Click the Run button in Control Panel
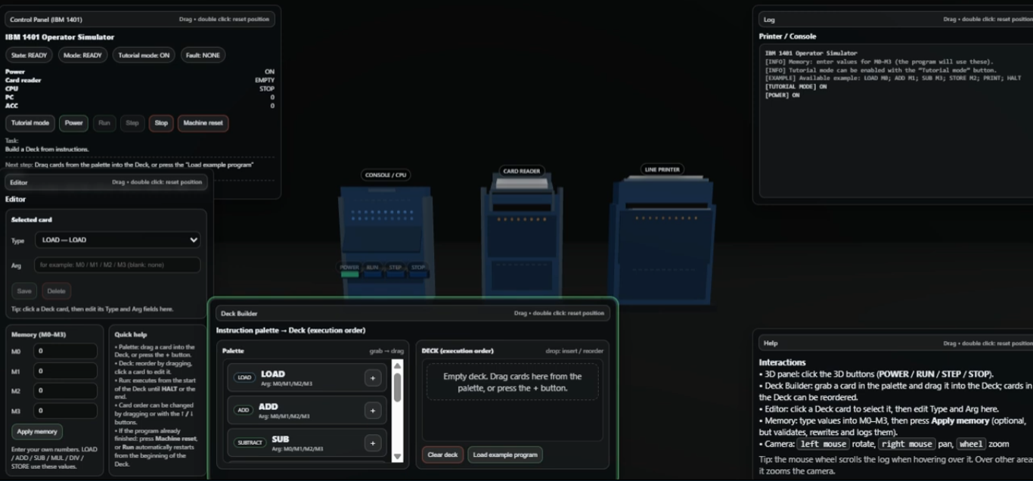The height and width of the screenshot is (481, 1033). [104, 123]
